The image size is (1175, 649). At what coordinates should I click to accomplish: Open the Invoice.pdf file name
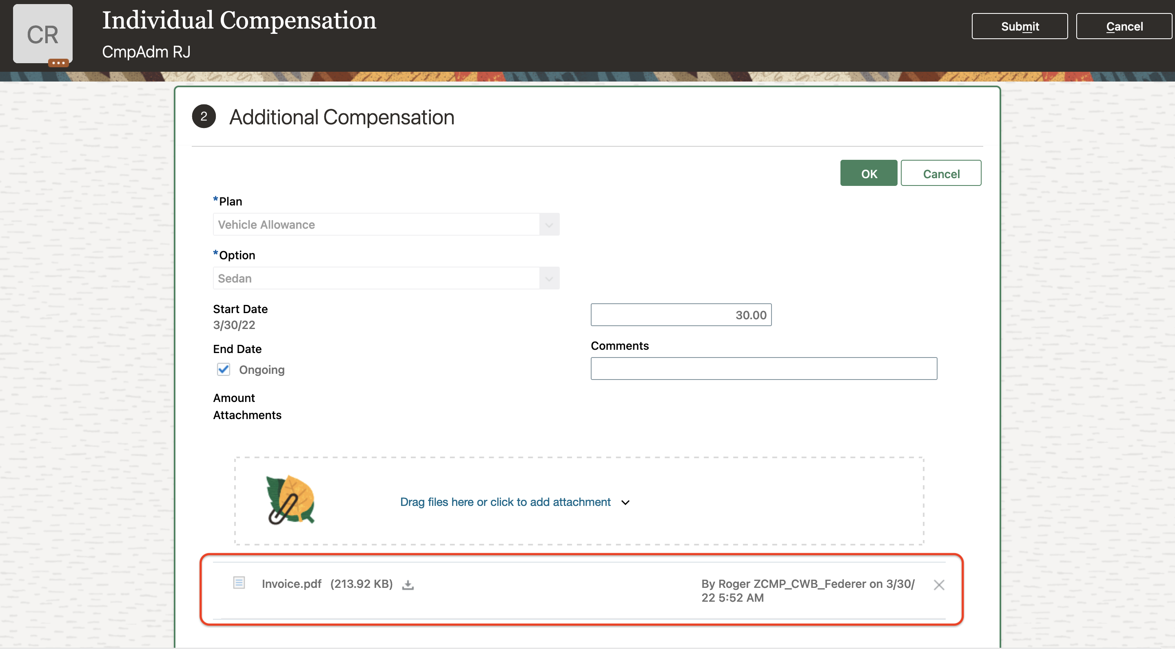291,584
